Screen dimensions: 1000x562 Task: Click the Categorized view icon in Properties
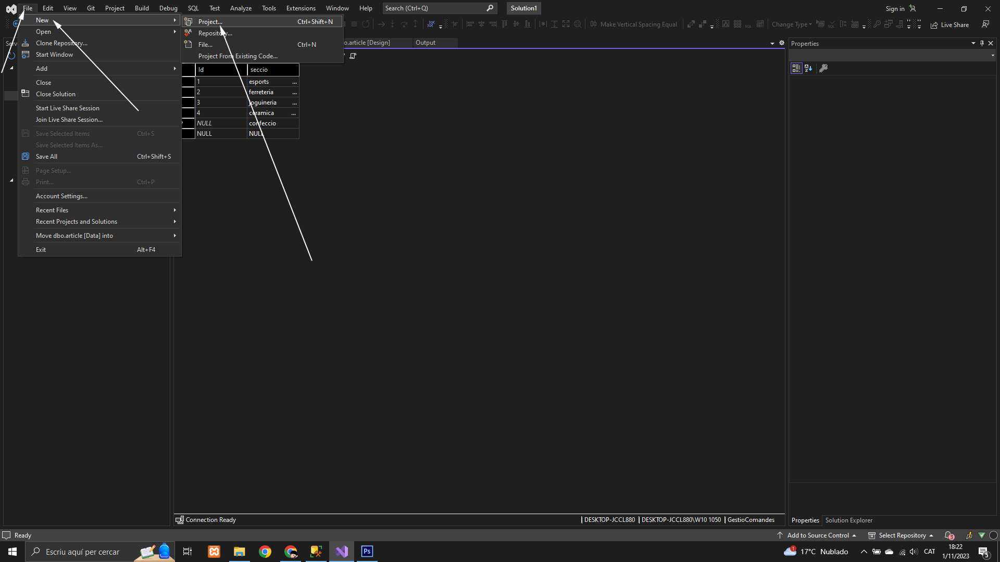796,68
